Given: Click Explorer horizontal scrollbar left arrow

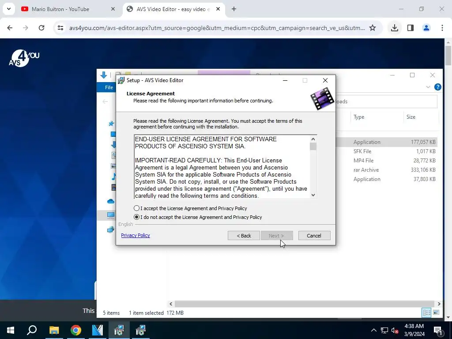Looking at the screenshot, I should pyautogui.click(x=171, y=304).
